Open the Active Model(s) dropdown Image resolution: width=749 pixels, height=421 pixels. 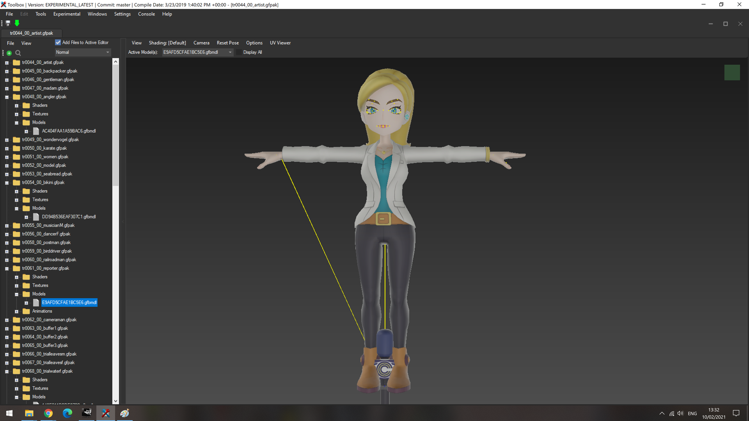pyautogui.click(x=197, y=52)
